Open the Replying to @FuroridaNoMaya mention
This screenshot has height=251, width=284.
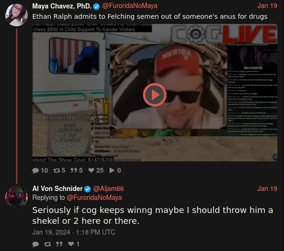95,198
